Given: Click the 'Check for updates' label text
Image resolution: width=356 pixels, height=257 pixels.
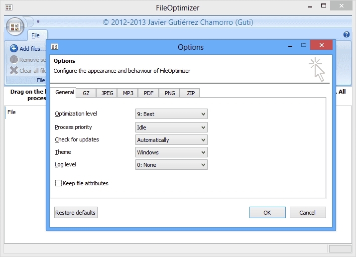Looking at the screenshot, I should coord(77,139).
